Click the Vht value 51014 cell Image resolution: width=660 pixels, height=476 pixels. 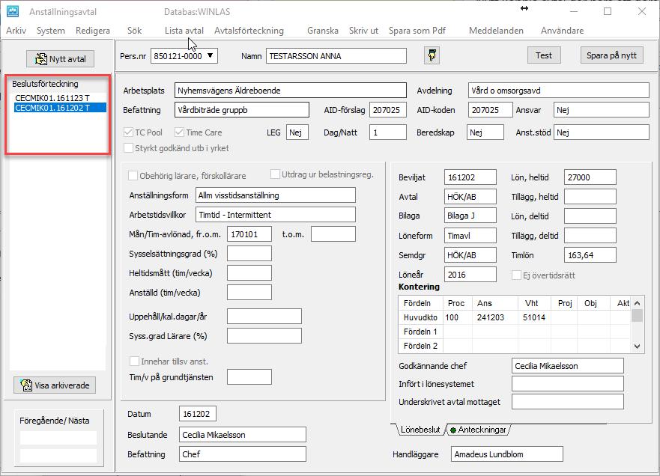[x=534, y=317]
